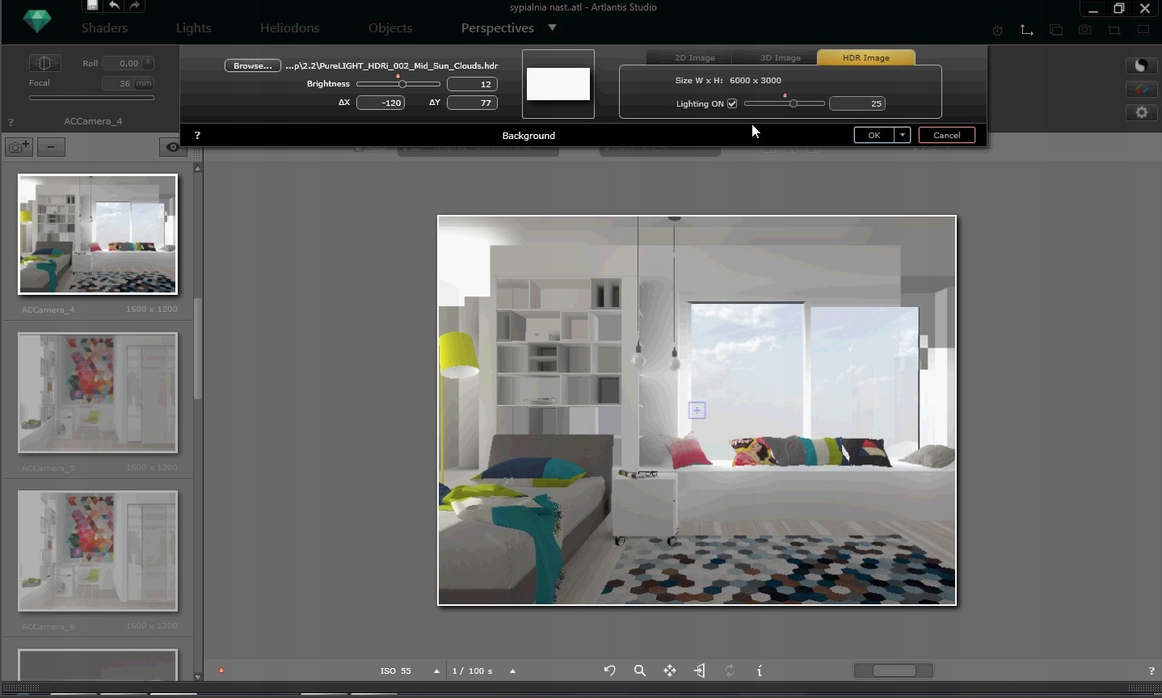The width and height of the screenshot is (1162, 698).
Task: Select the ACCamera_5 thumbnail
Action: (98, 393)
